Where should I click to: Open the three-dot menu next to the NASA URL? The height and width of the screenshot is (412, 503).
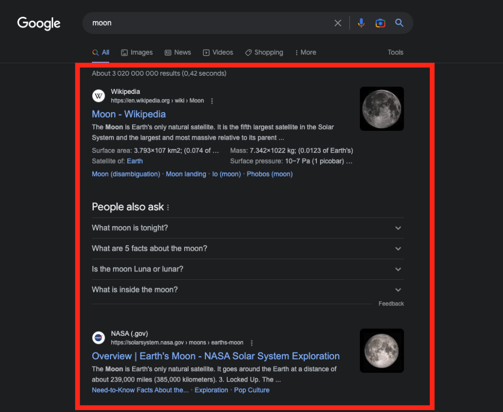coord(251,343)
